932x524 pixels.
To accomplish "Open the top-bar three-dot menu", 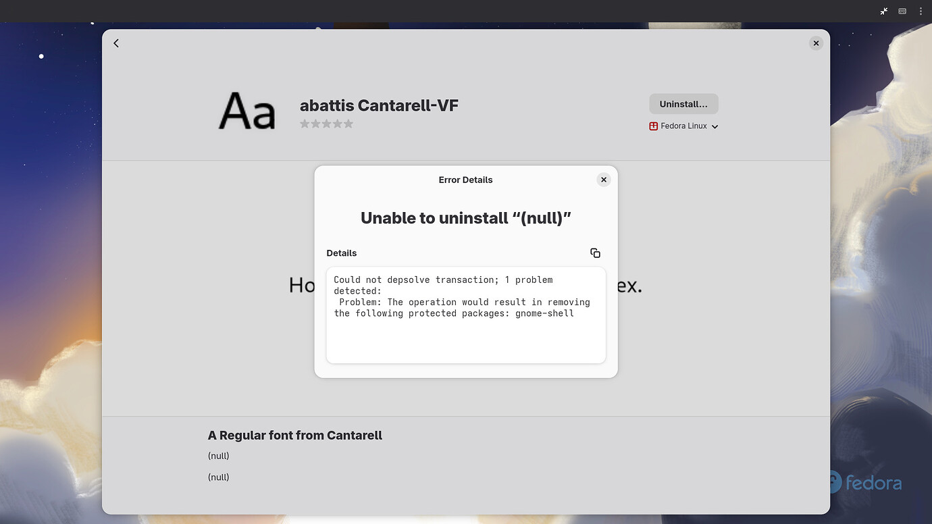I will click(921, 11).
